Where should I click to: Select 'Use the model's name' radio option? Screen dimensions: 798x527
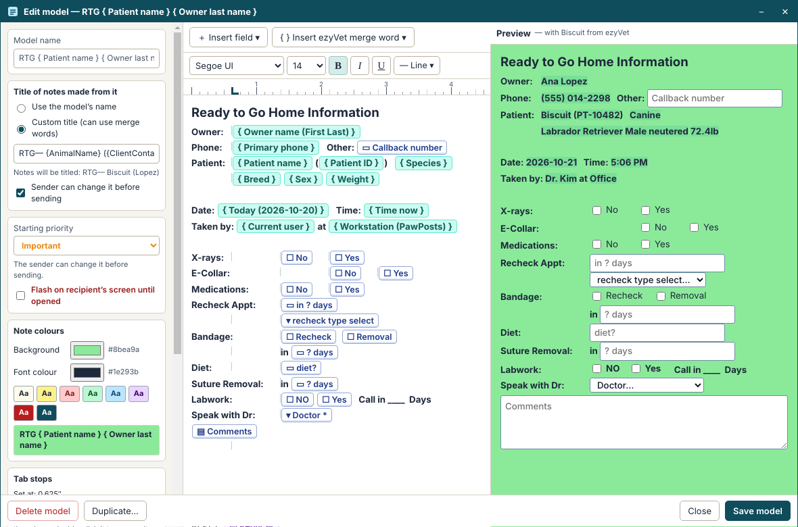pyautogui.click(x=21, y=108)
